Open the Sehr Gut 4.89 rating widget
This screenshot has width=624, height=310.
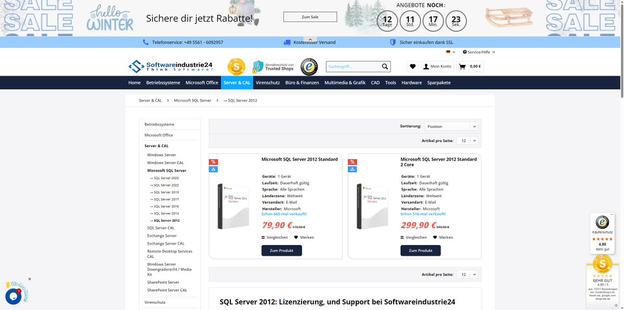click(x=602, y=281)
